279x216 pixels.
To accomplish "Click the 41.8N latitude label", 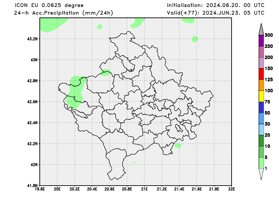I will (x=32, y=186).
